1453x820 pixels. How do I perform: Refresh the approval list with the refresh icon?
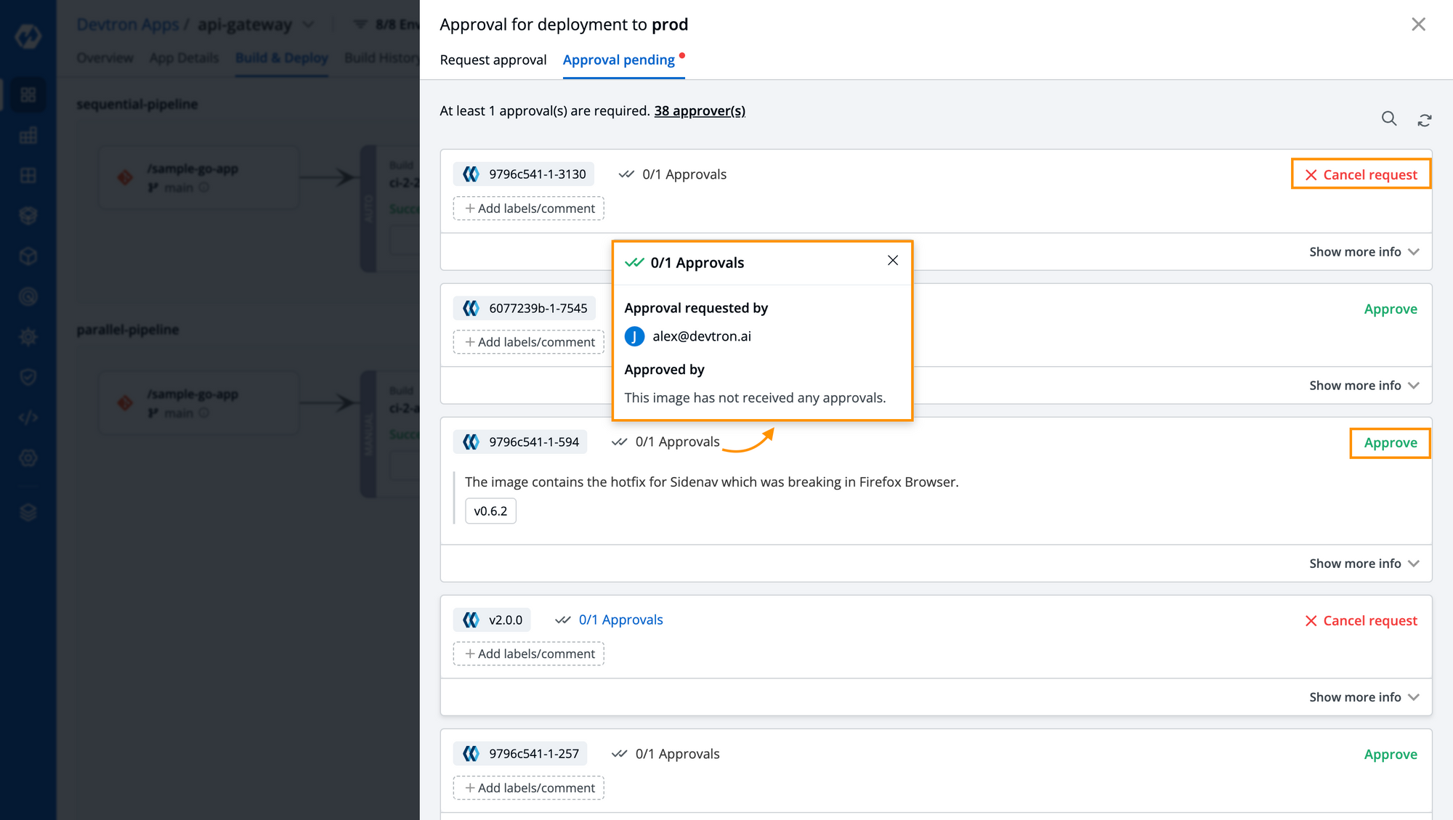tap(1425, 120)
